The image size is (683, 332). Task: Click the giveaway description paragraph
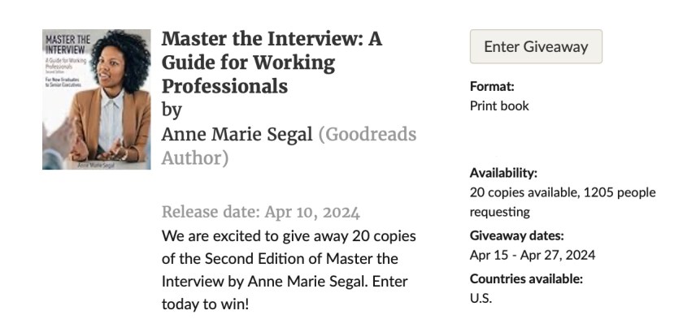coord(289,259)
